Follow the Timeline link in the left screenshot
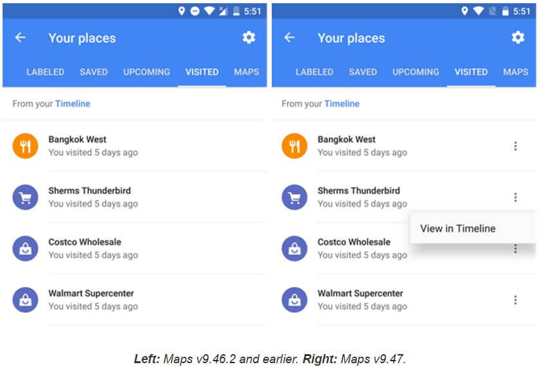539x367 pixels. 73,103
